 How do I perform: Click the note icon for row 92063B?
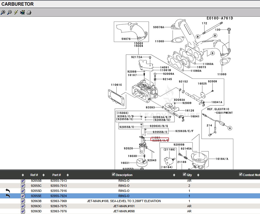pyautogui.click(x=23, y=201)
